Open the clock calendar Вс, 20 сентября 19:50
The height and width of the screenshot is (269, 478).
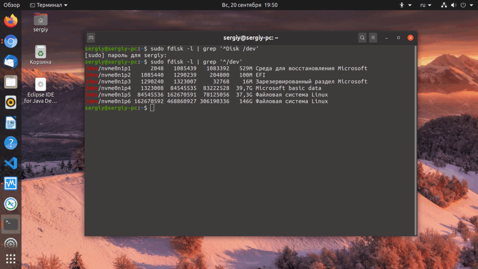[249, 5]
